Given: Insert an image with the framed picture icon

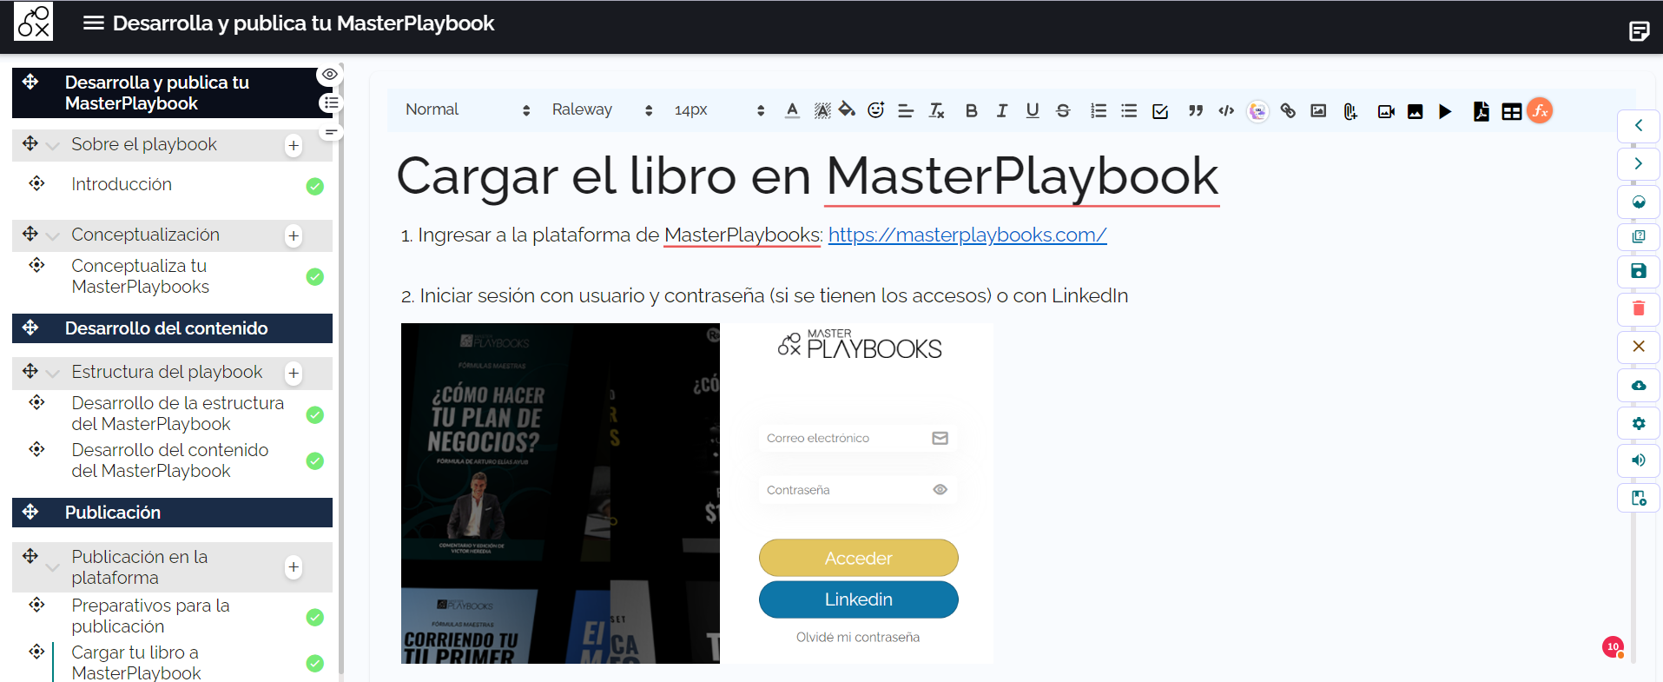Looking at the screenshot, I should coord(1318,110).
